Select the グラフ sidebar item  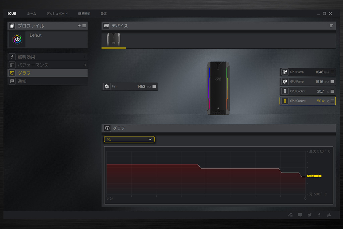[x=48, y=73]
